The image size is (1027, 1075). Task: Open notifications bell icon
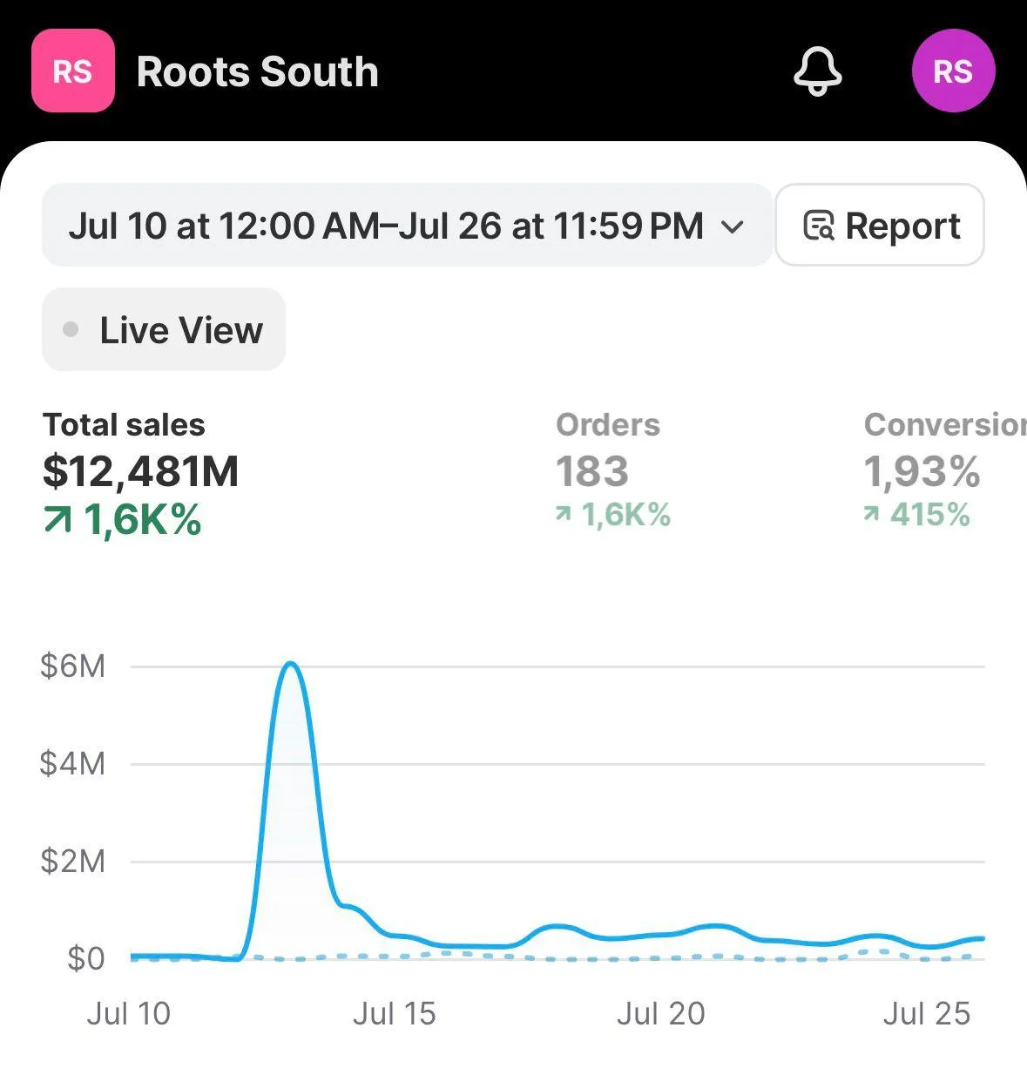tap(817, 71)
